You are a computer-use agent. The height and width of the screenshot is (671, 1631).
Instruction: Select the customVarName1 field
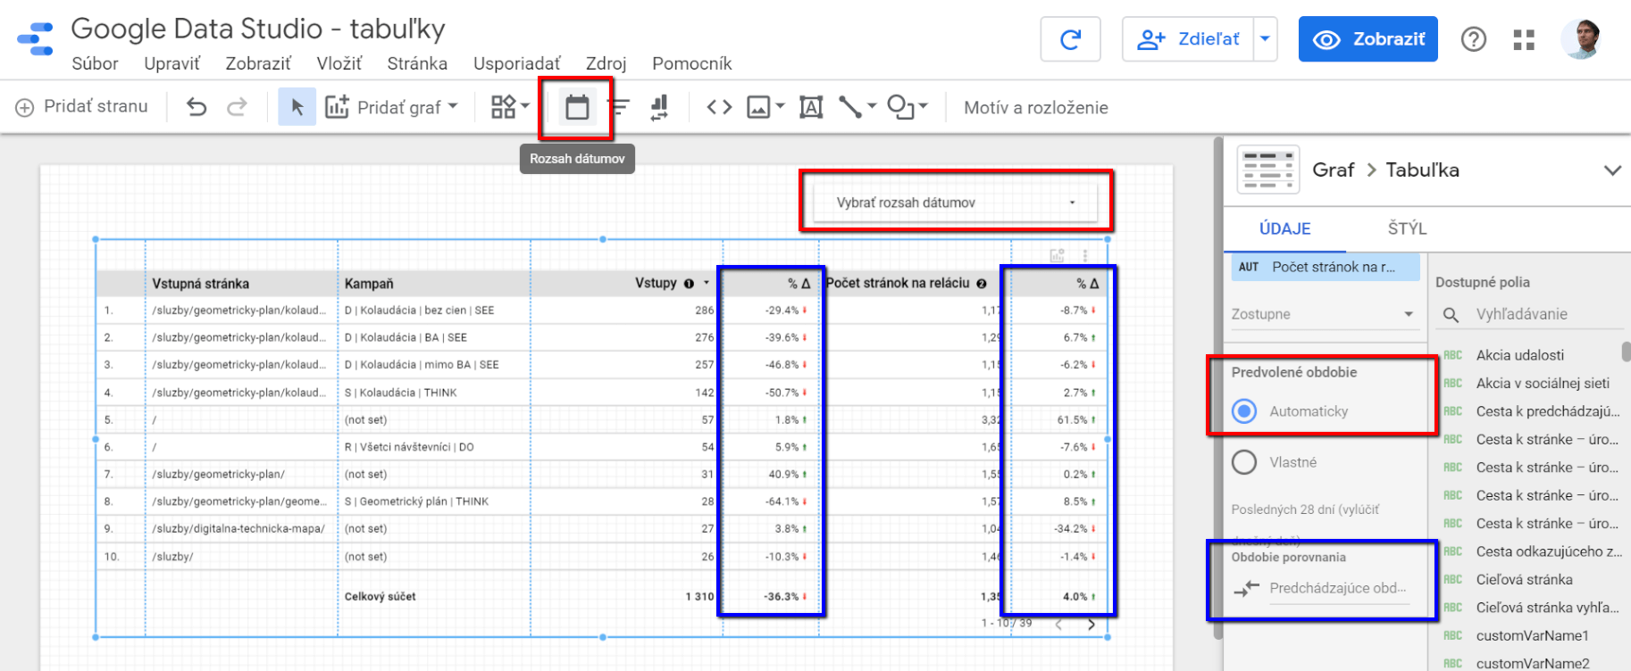[1533, 636]
